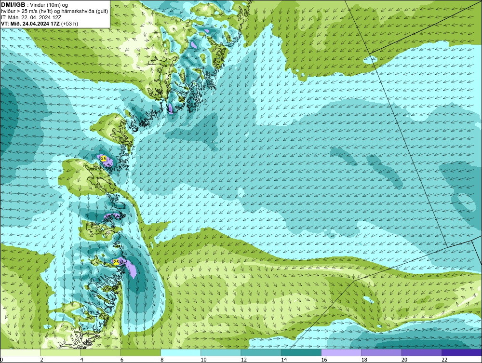Click the pale yellow 0–2 m/s legend swatch

20,352
